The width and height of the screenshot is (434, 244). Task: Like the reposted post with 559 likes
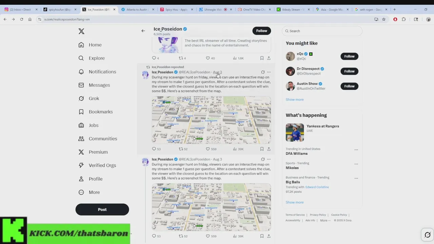point(211,149)
